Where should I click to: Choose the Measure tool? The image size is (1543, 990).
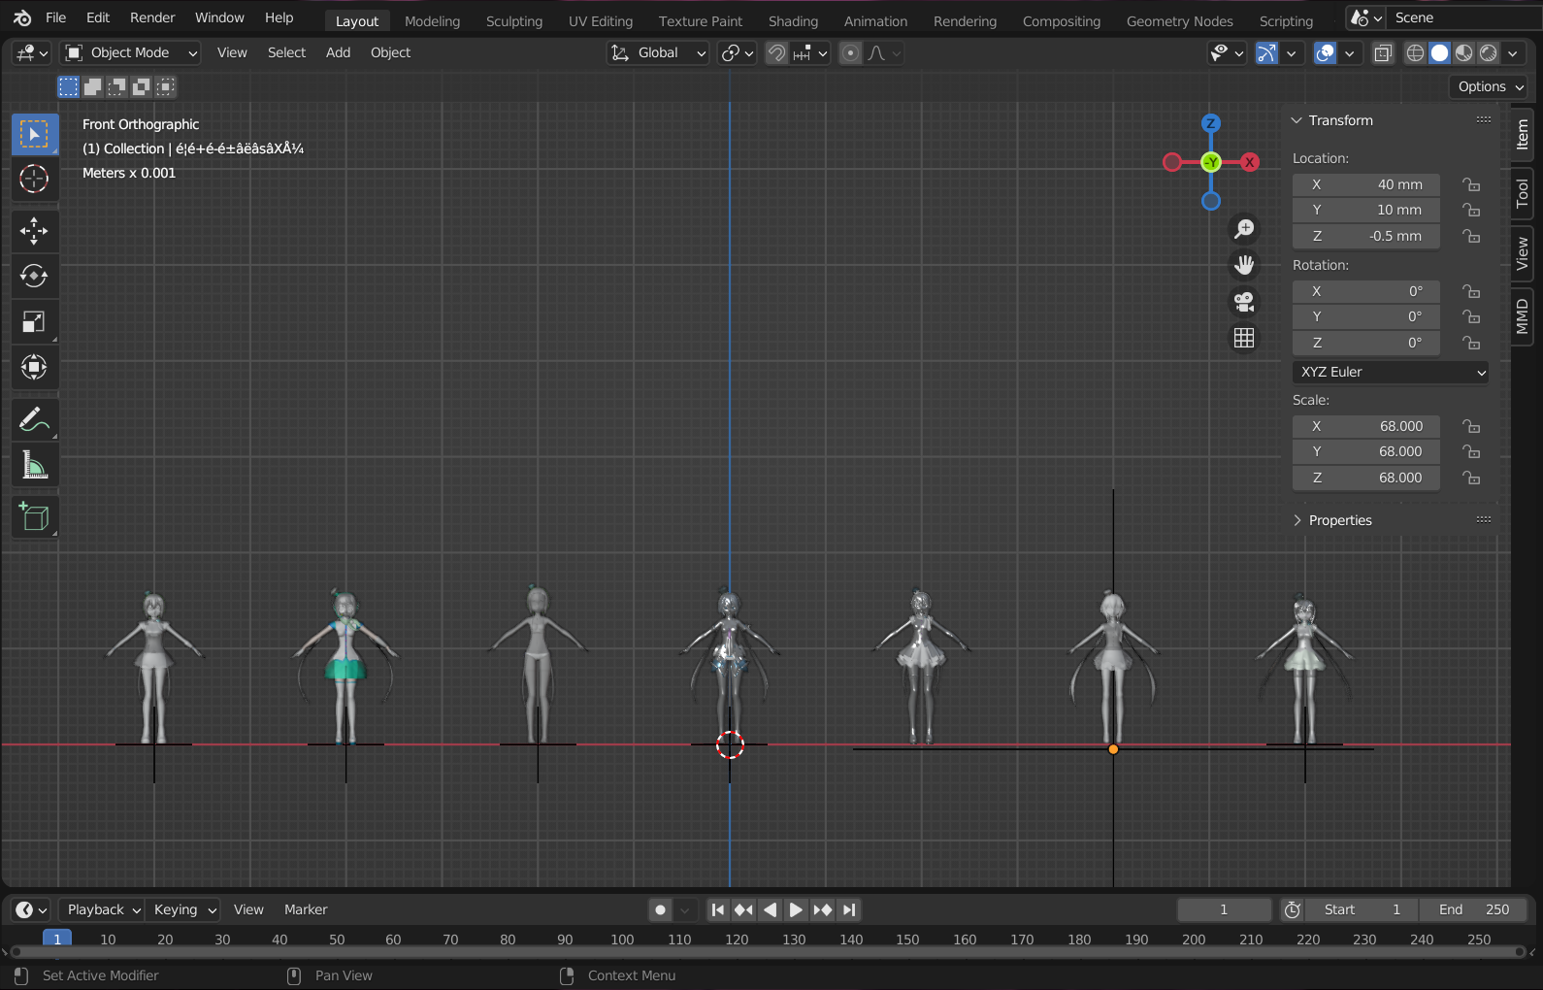(x=35, y=466)
